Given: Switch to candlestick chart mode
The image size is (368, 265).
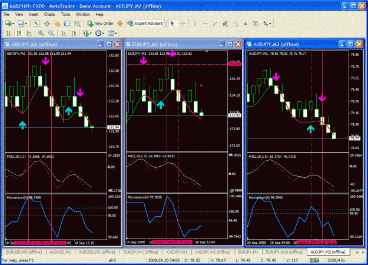Looking at the screenshot, I should (x=19, y=34).
